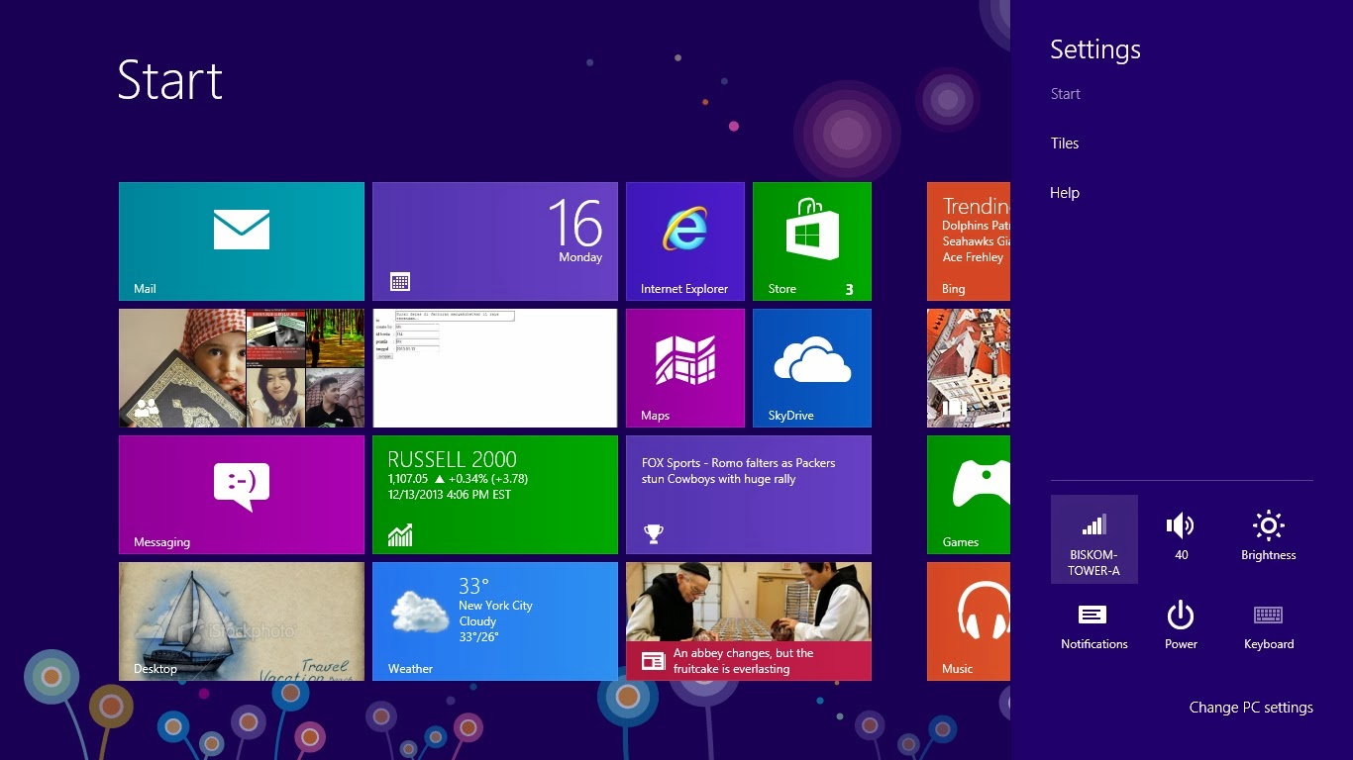Open the Finance tile showing RUSSELL 2000
1353x760 pixels.
(x=495, y=495)
